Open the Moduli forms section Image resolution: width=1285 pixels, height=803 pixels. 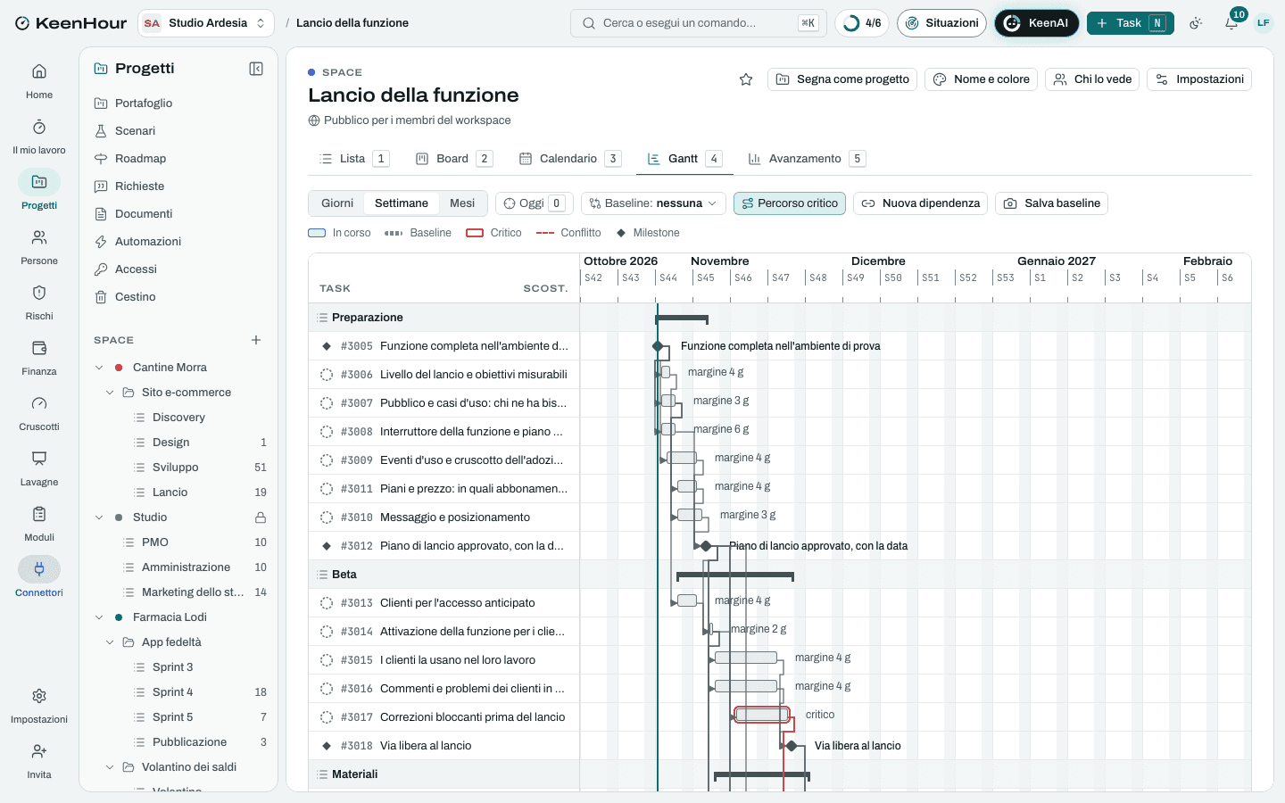click(x=39, y=524)
